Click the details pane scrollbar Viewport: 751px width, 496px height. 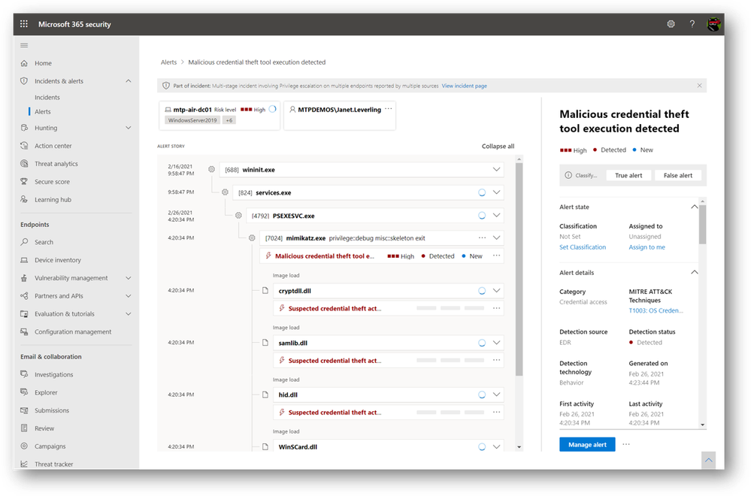point(702,225)
